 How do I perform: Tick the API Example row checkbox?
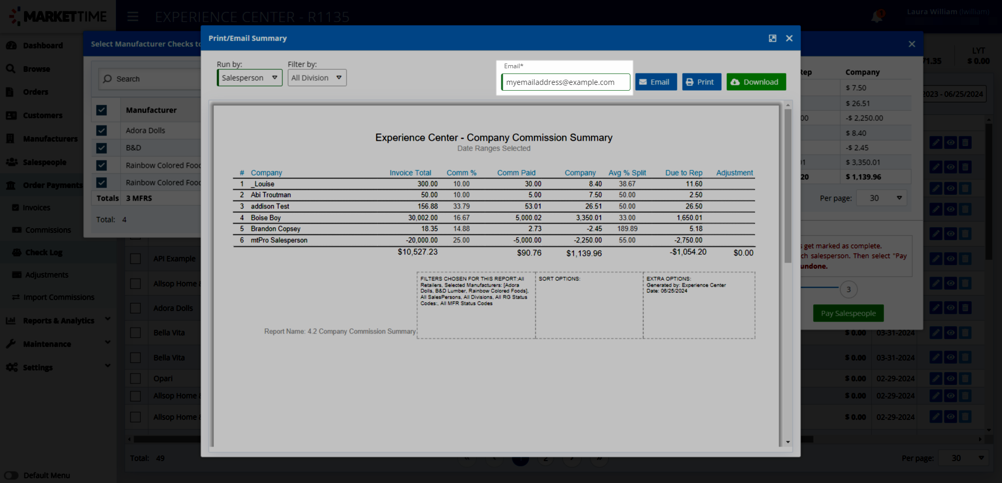point(135,258)
